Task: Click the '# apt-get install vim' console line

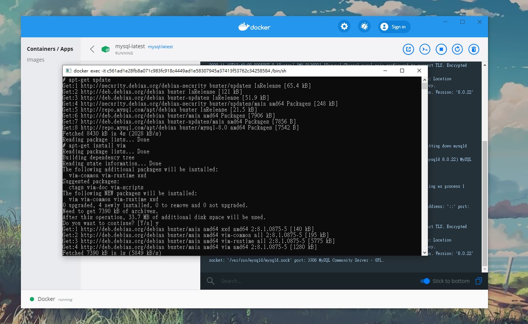Action: [x=94, y=145]
